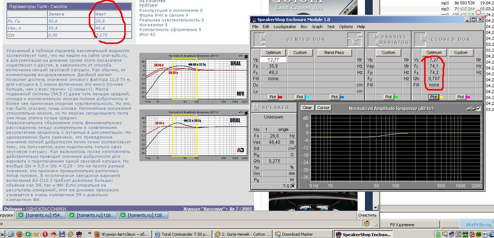Click Custom button under Passive Radiator
This screenshot has height=238, width=494.
coord(388,52)
